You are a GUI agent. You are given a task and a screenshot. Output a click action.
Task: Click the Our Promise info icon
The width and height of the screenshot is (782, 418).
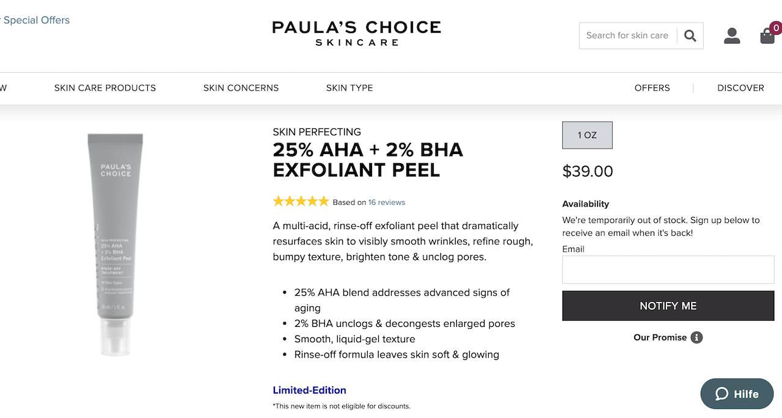(696, 337)
